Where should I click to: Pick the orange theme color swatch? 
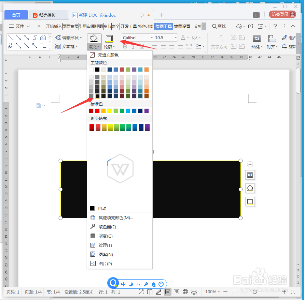[147, 70]
